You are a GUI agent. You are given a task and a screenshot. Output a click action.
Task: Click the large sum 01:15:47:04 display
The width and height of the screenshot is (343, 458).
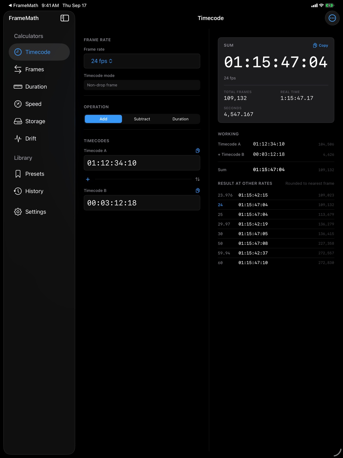pyautogui.click(x=276, y=62)
